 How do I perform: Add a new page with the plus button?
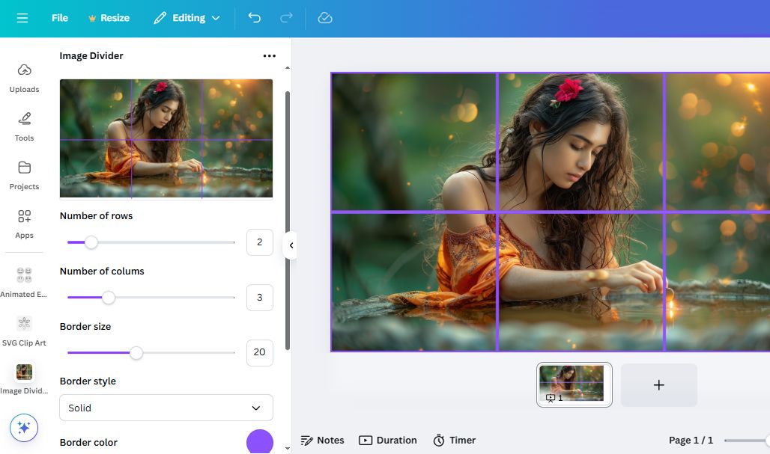[658, 384]
